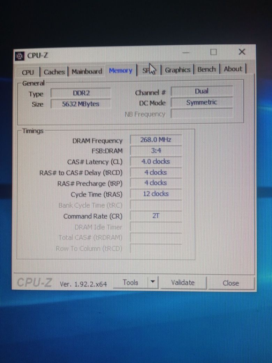The width and height of the screenshot is (272, 363).
Task: Click the tRCD value 4 clocks
Action: point(156,172)
